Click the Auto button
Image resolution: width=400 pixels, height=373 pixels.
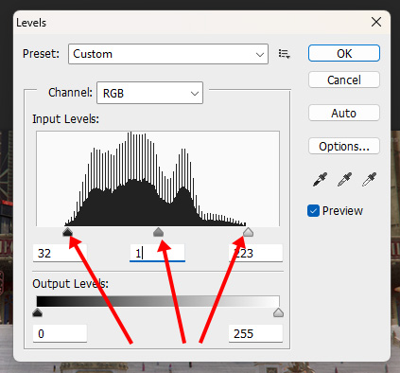344,113
